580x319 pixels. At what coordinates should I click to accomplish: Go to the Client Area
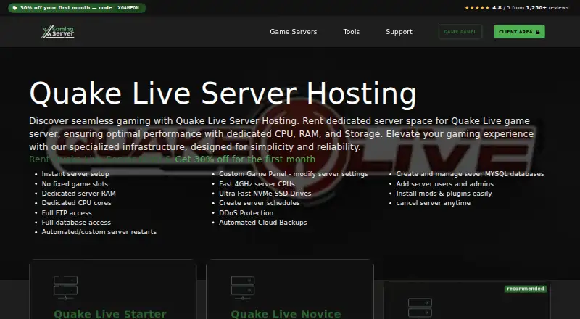pos(519,32)
